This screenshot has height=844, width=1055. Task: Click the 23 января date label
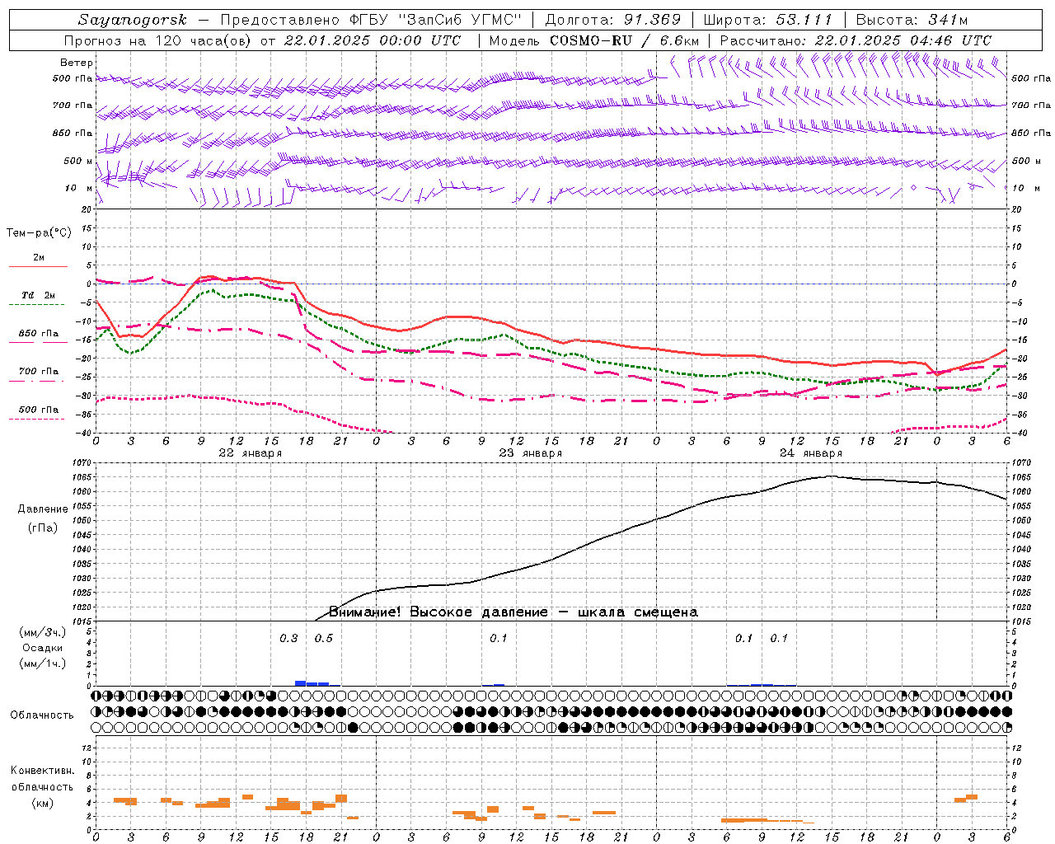(531, 452)
